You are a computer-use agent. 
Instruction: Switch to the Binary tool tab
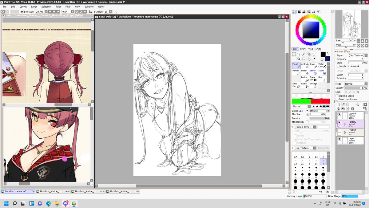[303, 49]
